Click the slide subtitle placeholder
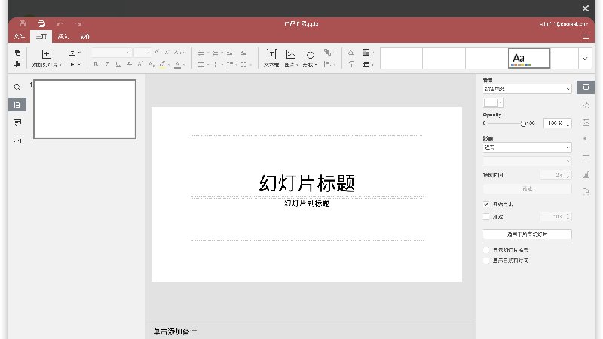The image size is (603, 339). [307, 203]
